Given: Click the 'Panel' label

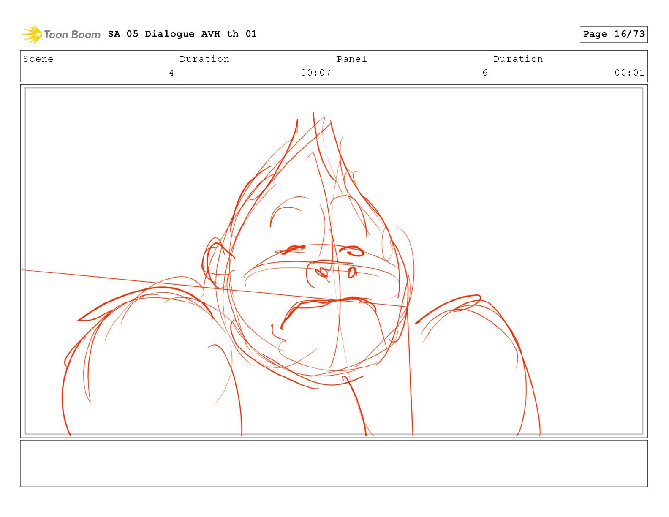Looking at the screenshot, I should tap(351, 59).
